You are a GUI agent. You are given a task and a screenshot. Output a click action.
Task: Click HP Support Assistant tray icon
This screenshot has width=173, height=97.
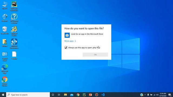142,95
